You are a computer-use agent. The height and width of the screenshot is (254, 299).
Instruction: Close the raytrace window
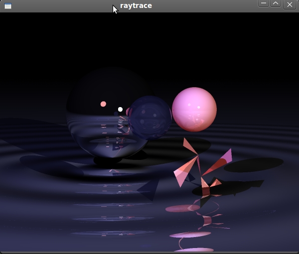(290, 5)
